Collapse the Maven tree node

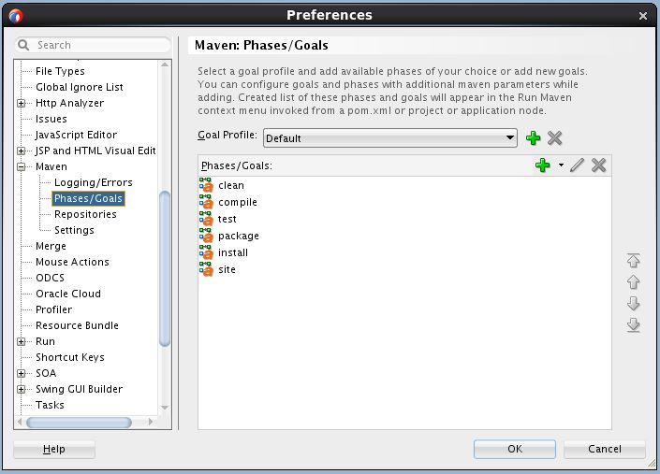click(x=22, y=166)
